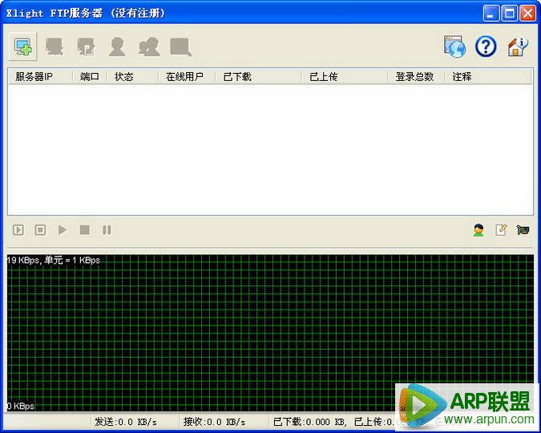This screenshot has height=433, width=541.
Task: Click the 19 KBps graph scale label
Action: tap(53, 260)
